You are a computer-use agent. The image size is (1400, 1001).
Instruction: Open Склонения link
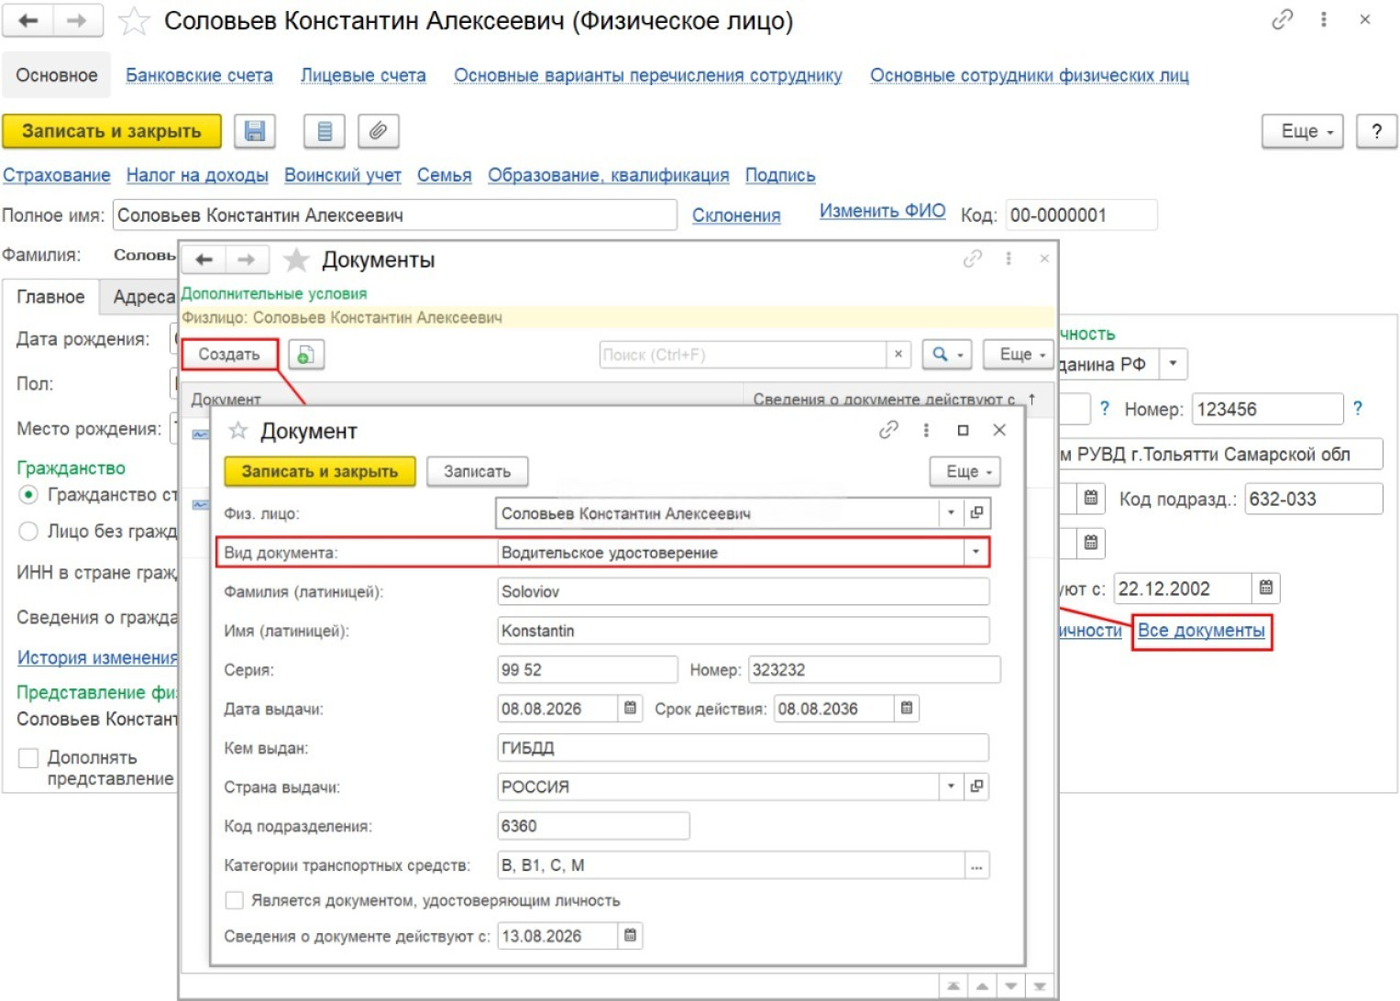click(736, 215)
